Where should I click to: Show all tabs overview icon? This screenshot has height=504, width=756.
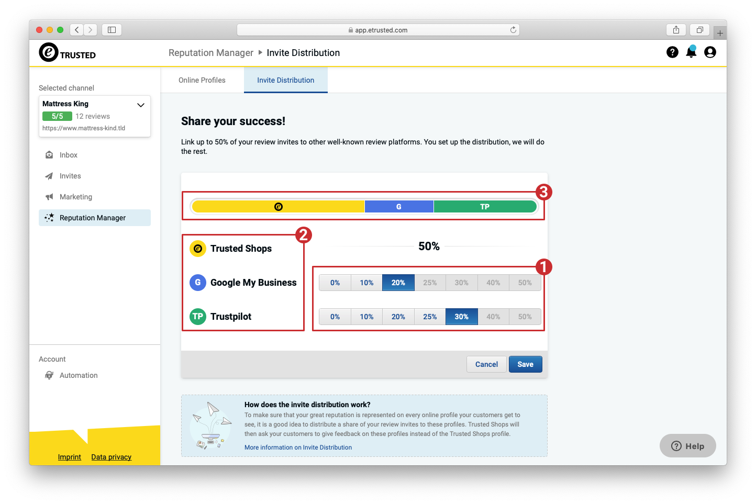(699, 30)
